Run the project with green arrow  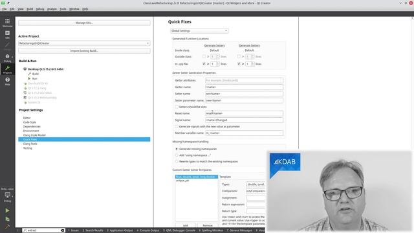click(x=7, y=210)
